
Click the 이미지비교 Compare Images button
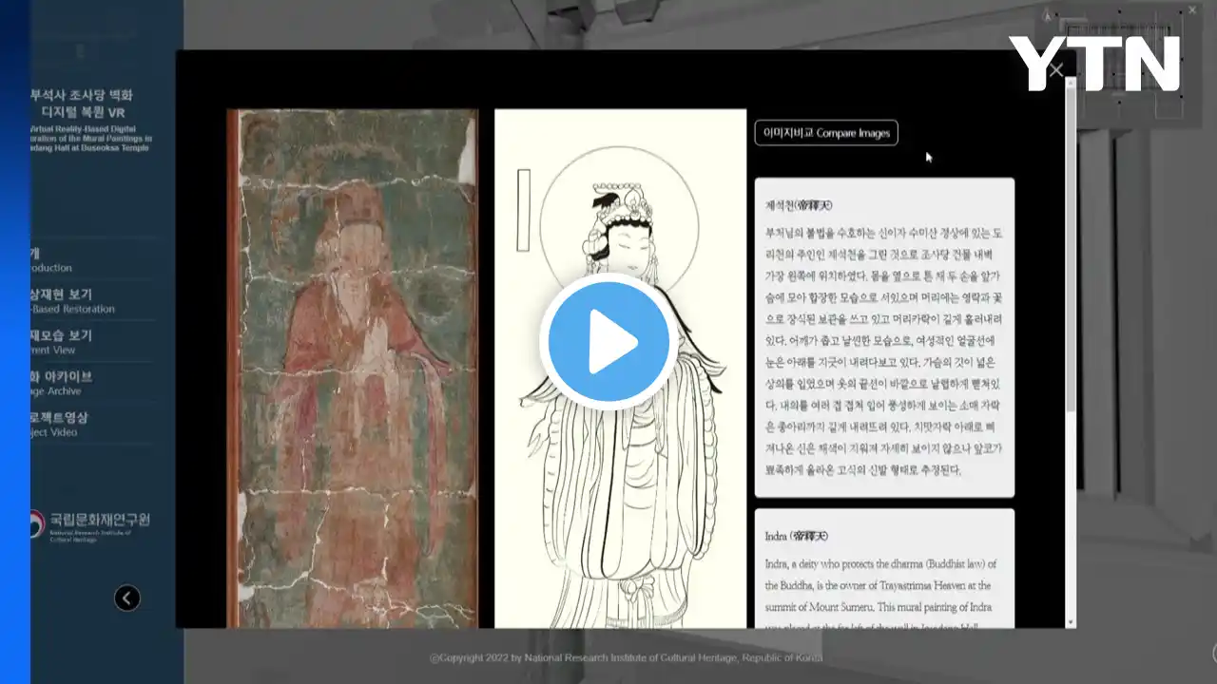point(826,133)
